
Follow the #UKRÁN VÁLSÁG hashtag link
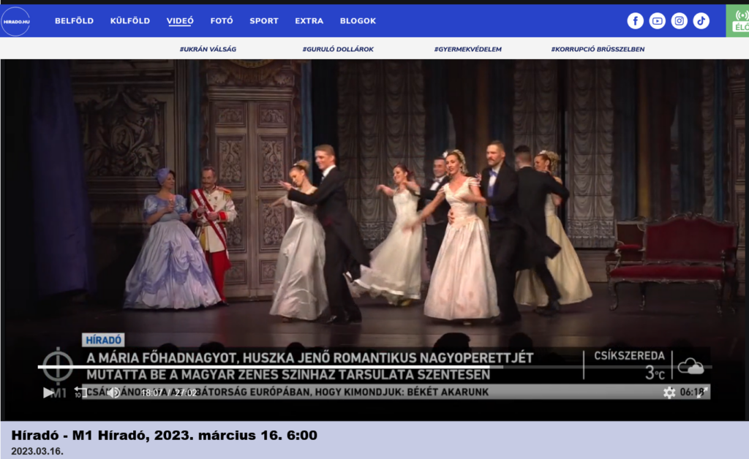point(208,49)
